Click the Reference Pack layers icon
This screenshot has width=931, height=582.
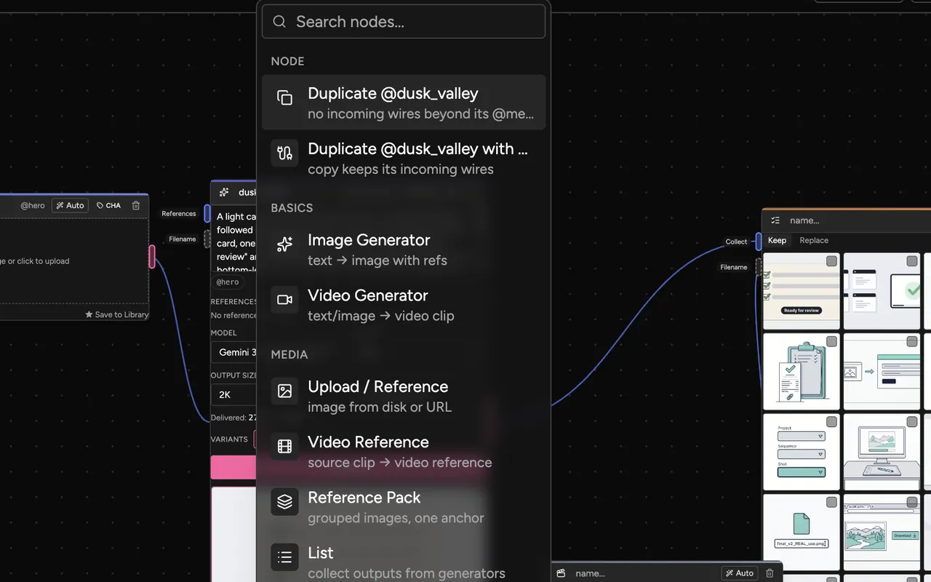(x=284, y=501)
